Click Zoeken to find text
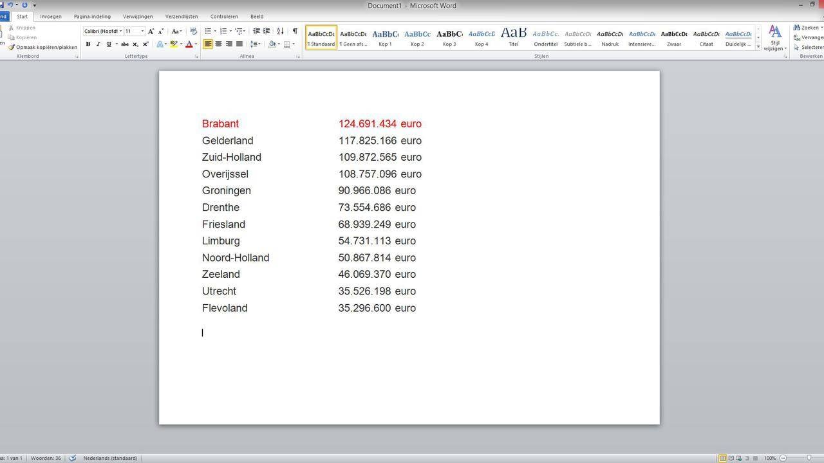This screenshot has width=824, height=463. coord(807,28)
